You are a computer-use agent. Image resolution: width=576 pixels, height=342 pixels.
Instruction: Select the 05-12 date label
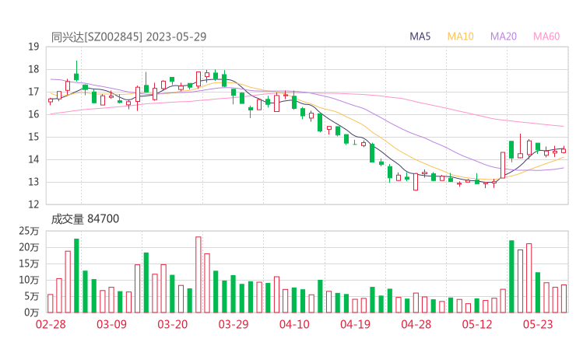[x=477, y=324]
